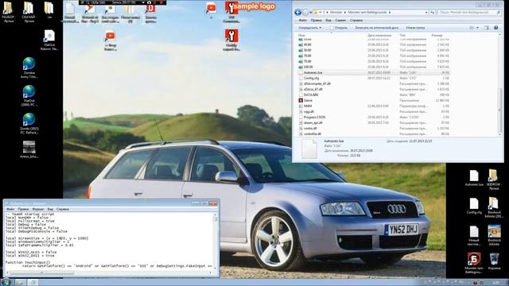The width and height of the screenshot is (509, 286).
Task: Select the Корзина recycle bin icon
Action: [x=494, y=261]
